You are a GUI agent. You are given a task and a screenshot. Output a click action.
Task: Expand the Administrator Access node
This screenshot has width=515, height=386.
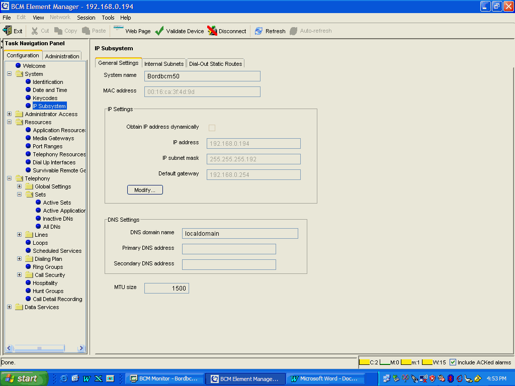(9, 114)
